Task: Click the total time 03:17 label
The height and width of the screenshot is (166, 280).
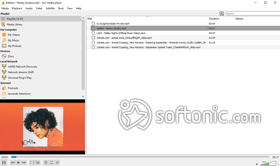Action: point(275,157)
